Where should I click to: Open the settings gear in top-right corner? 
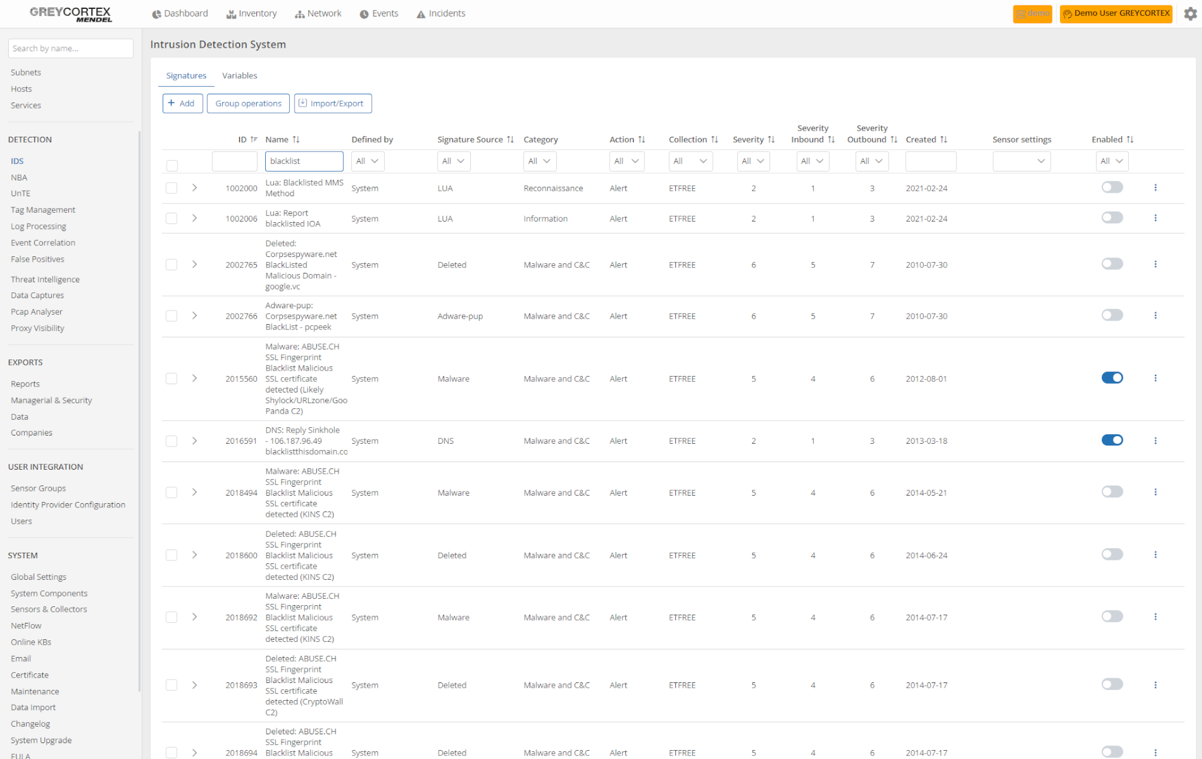1190,14
